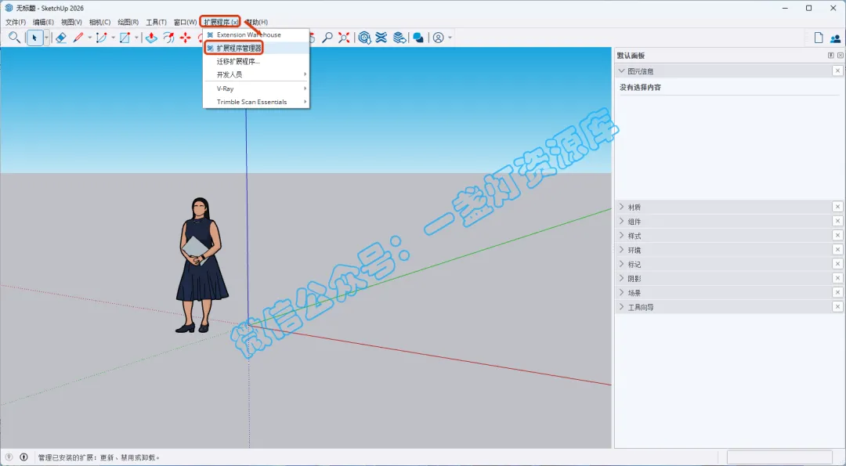Click the question-mark icon in status bar

(x=9, y=457)
